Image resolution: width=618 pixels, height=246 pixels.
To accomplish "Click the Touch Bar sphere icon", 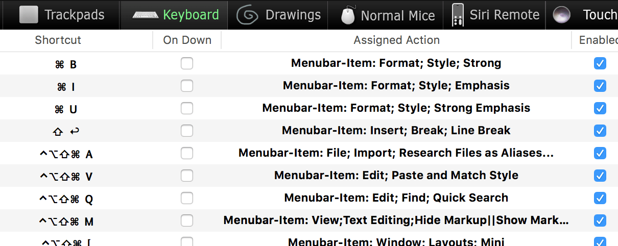I will (x=561, y=15).
